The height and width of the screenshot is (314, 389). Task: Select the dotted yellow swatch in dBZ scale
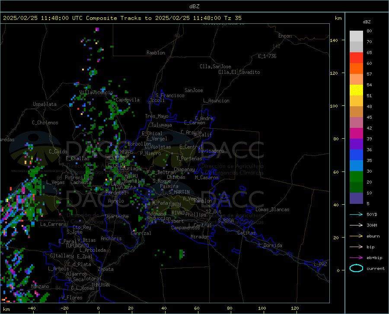[356, 90]
